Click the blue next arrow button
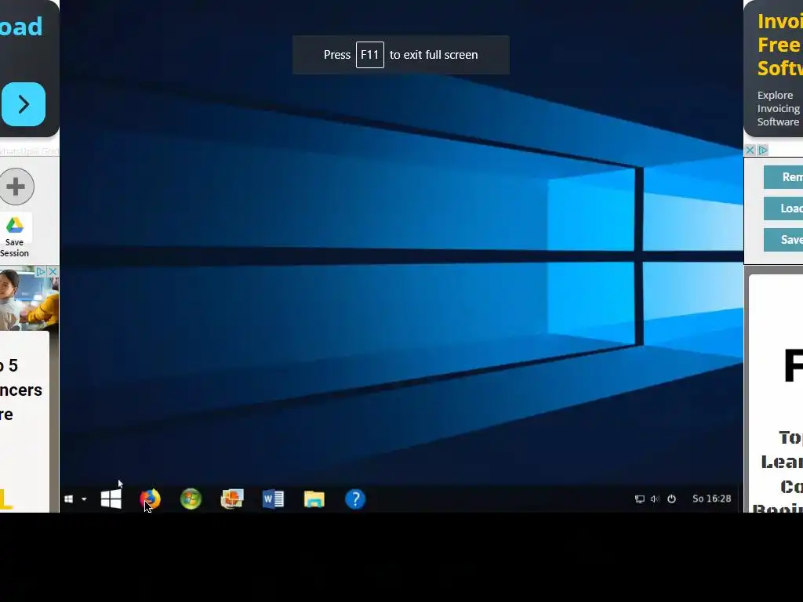 click(x=24, y=104)
